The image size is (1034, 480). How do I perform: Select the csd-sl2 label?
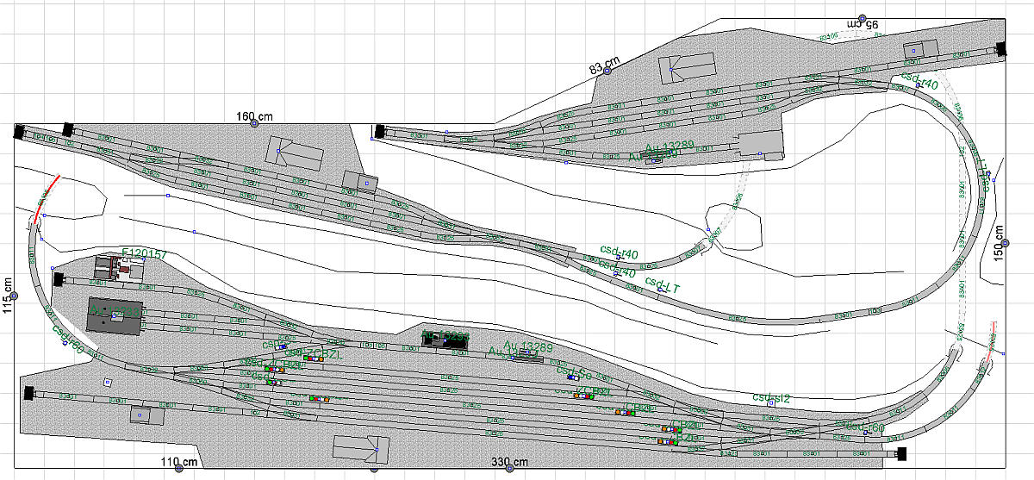pyautogui.click(x=770, y=397)
